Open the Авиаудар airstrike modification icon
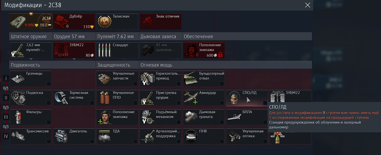The image size is (381, 155). [191, 98]
